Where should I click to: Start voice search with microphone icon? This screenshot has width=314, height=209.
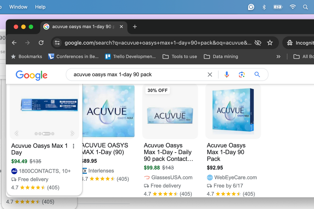coord(227,75)
